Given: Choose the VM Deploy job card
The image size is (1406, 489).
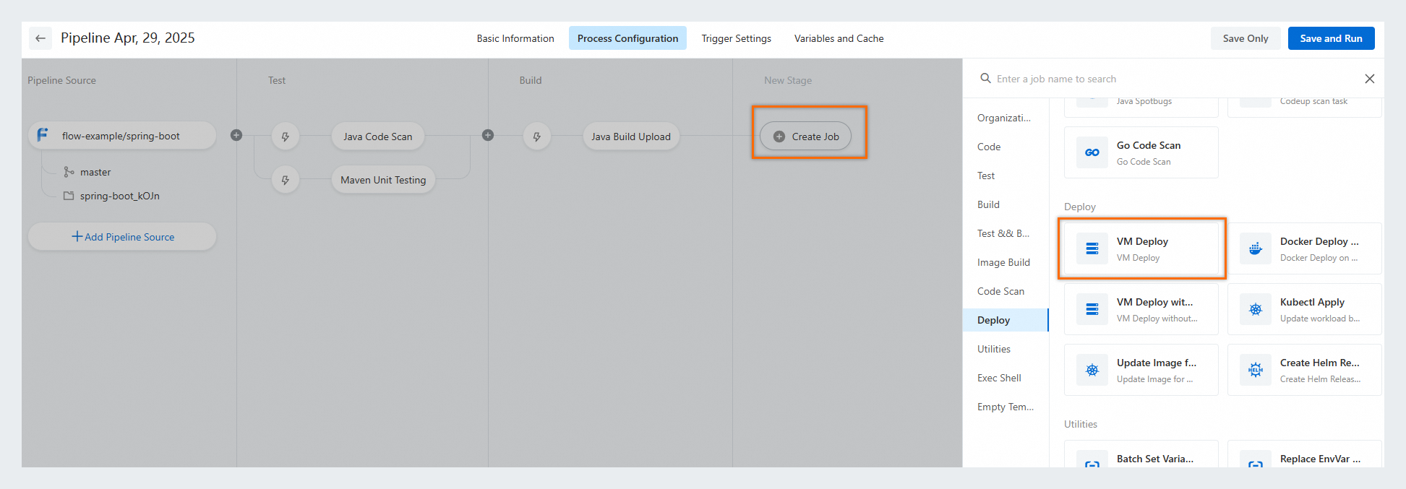Looking at the screenshot, I should 1141,248.
